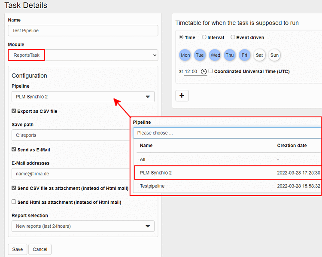
Task: Toggle the Mon day bubble
Action: (x=185, y=55)
